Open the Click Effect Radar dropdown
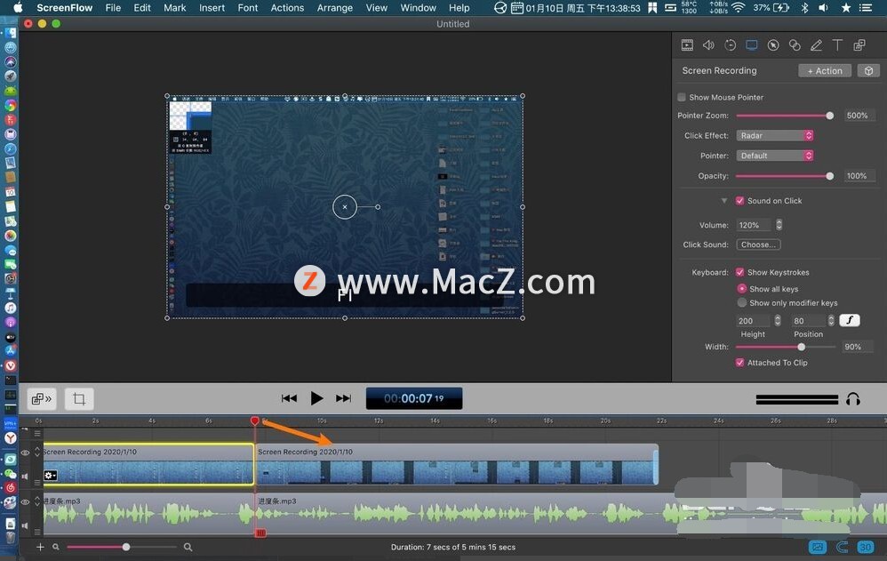This screenshot has width=887, height=561. click(774, 135)
